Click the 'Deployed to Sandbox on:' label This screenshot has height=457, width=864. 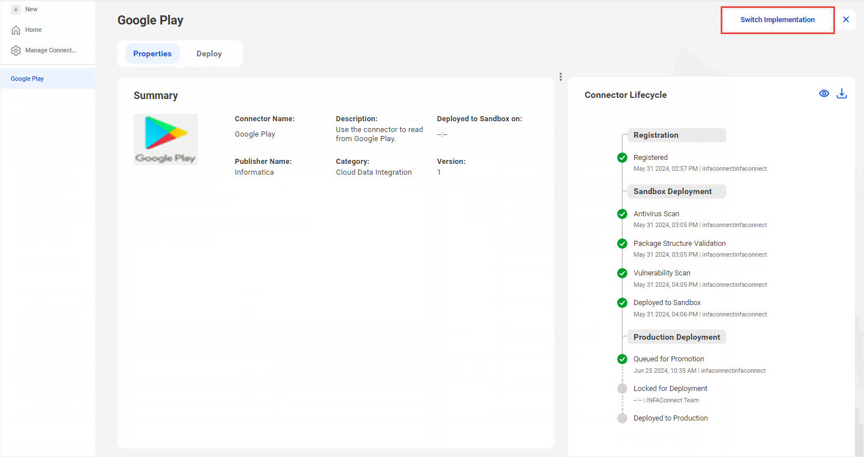479,119
